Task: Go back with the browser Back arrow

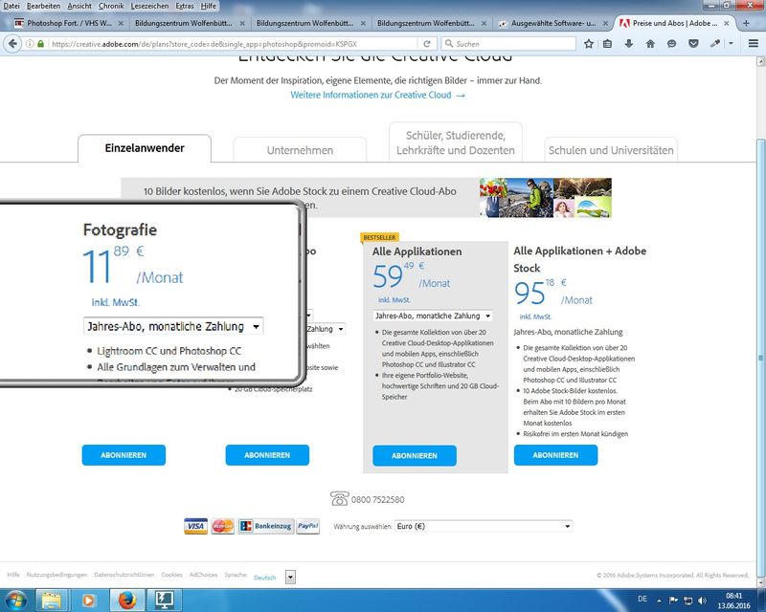Action: [x=12, y=43]
